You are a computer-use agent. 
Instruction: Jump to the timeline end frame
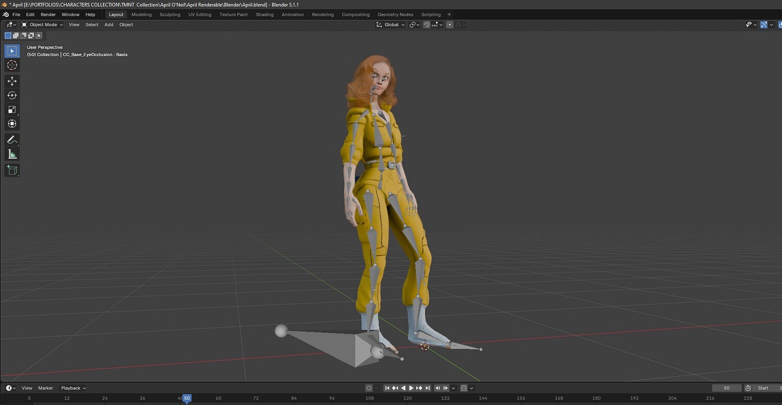tap(427, 388)
